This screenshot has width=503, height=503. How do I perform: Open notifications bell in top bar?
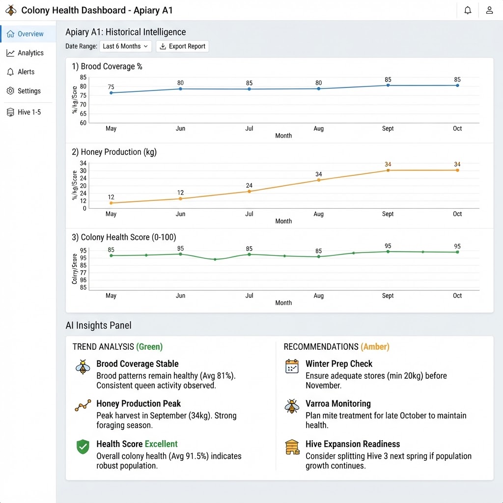[468, 10]
